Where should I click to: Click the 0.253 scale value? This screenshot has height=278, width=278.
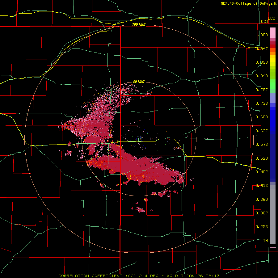262,227
